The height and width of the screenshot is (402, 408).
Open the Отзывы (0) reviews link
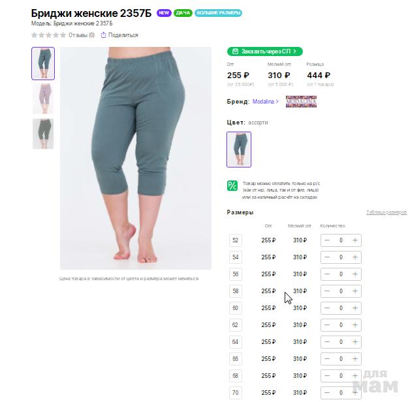pyautogui.click(x=82, y=35)
